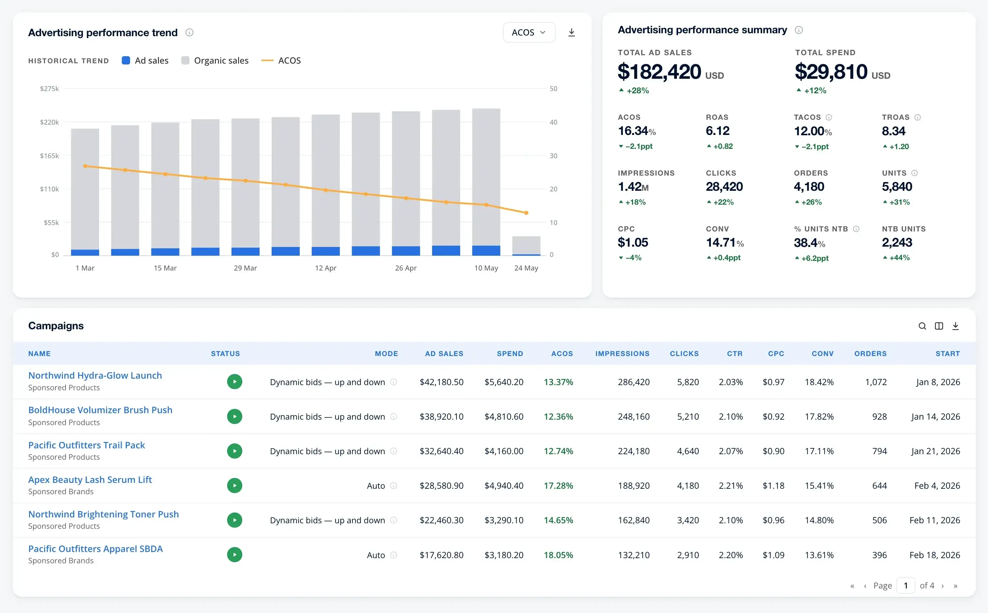Show info tooltip for UNITS metric
988x613 pixels.
914,173
